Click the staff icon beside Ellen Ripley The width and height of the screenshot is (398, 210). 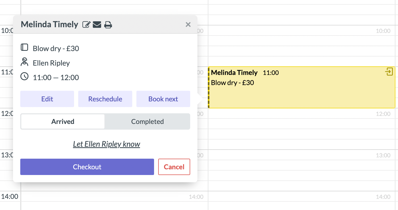[24, 62]
